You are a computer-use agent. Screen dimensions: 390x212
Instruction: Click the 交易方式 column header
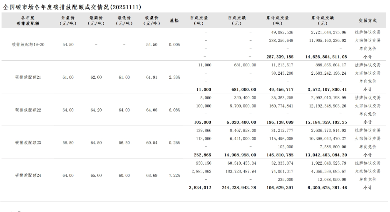tap(368, 20)
